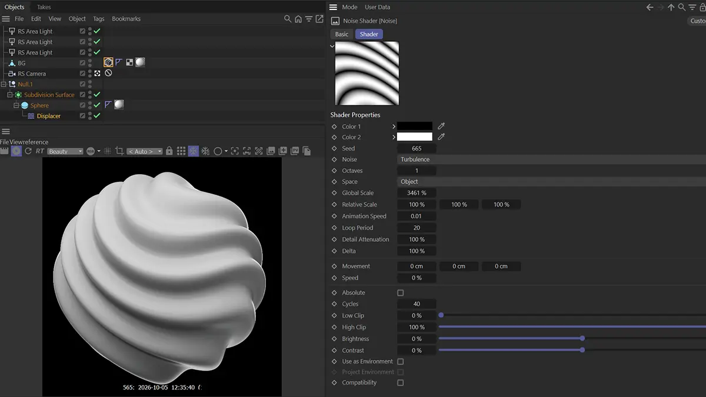Click eyedropper next to Color 1
706x397 pixels.
click(441, 126)
